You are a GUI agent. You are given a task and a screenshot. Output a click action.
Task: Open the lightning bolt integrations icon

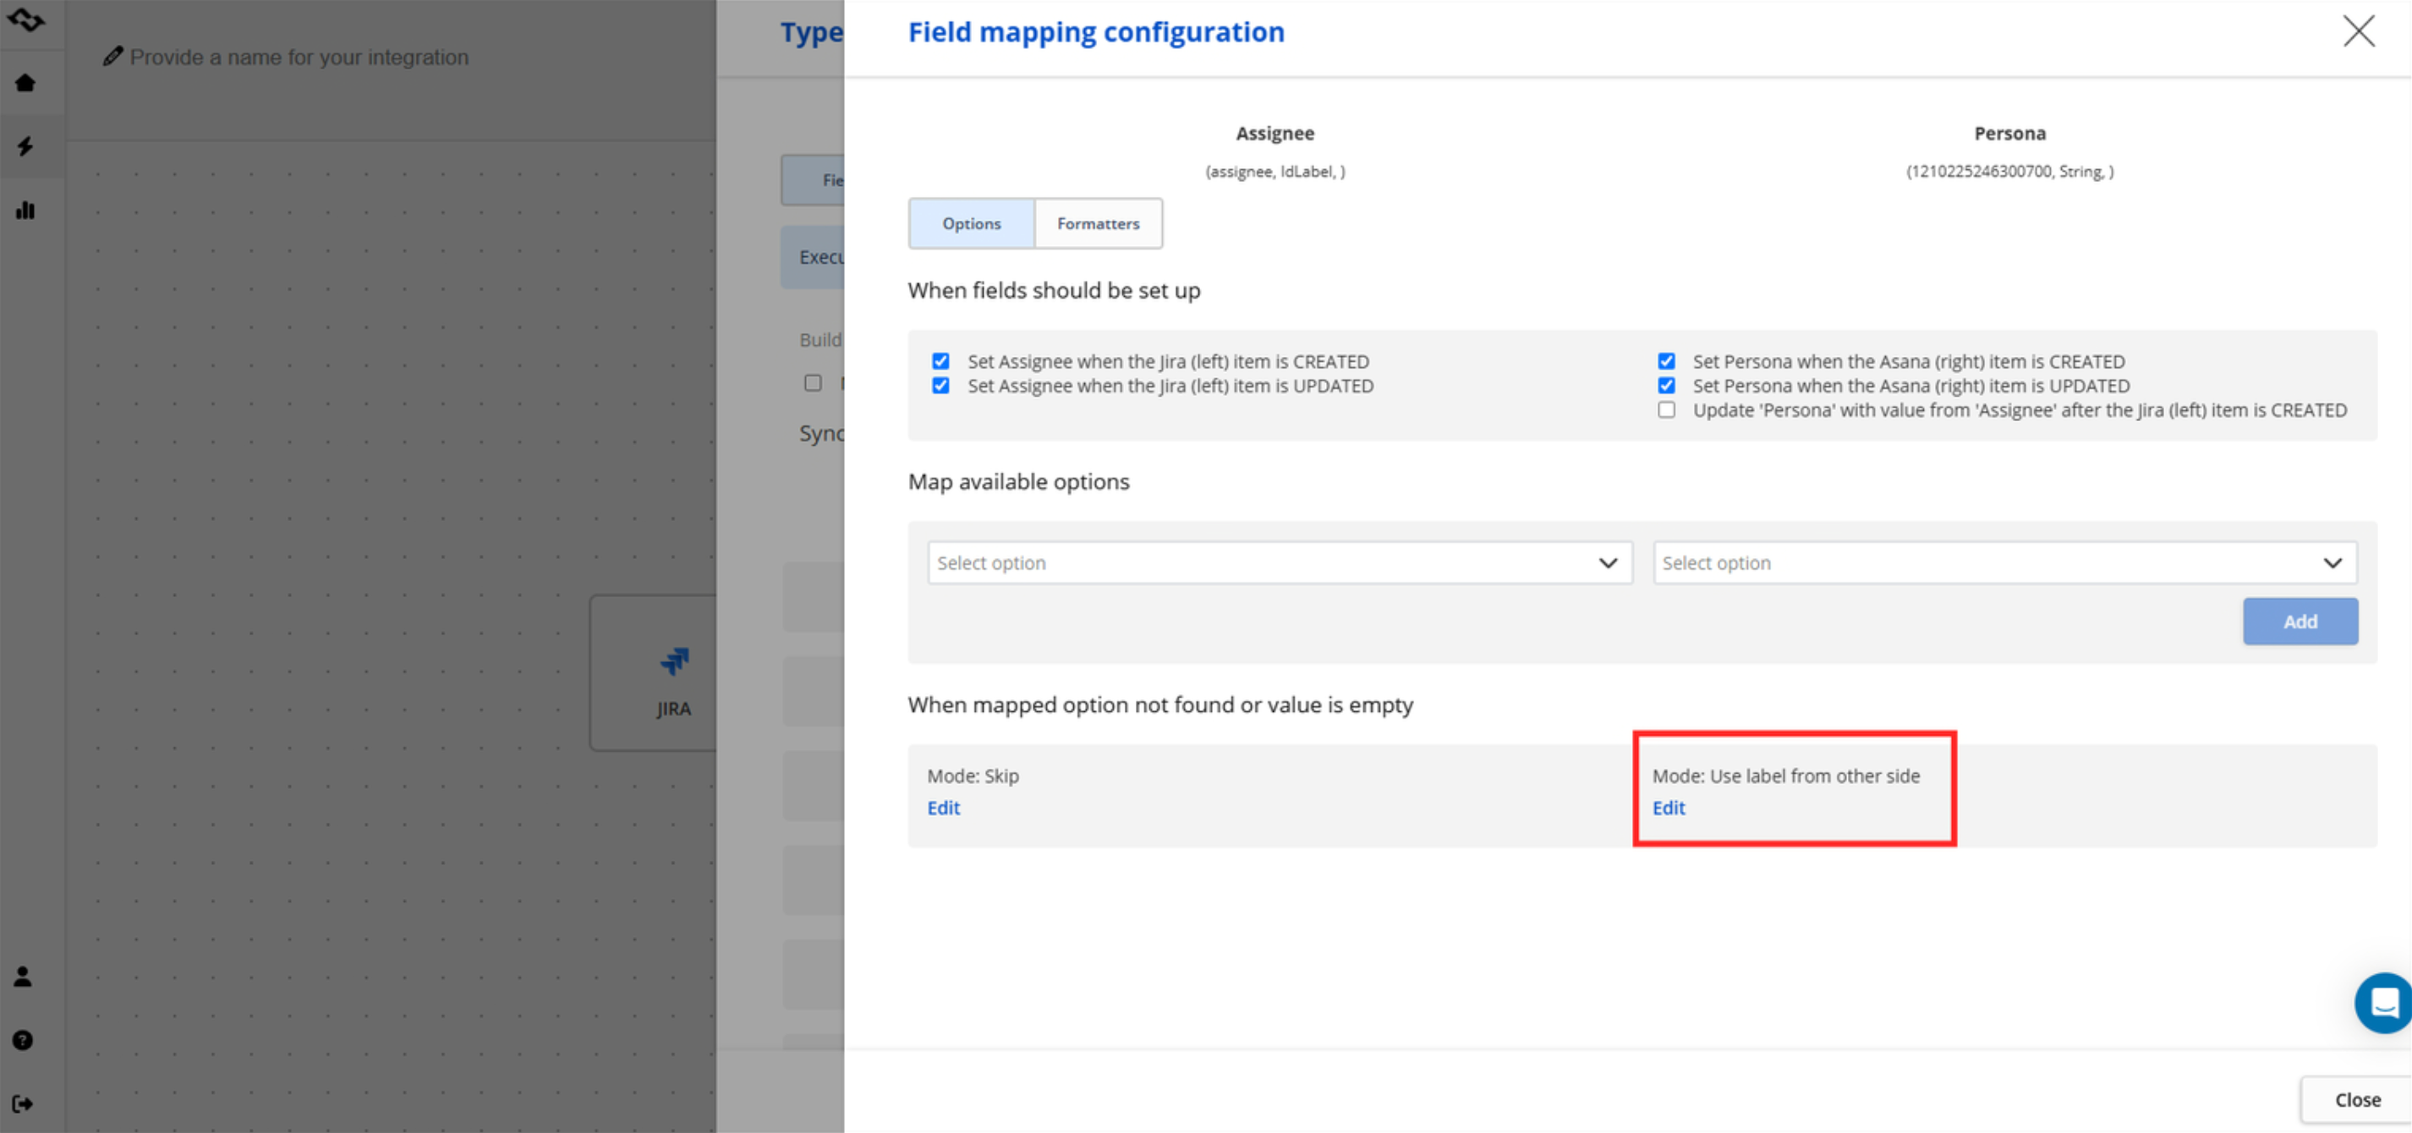(25, 146)
